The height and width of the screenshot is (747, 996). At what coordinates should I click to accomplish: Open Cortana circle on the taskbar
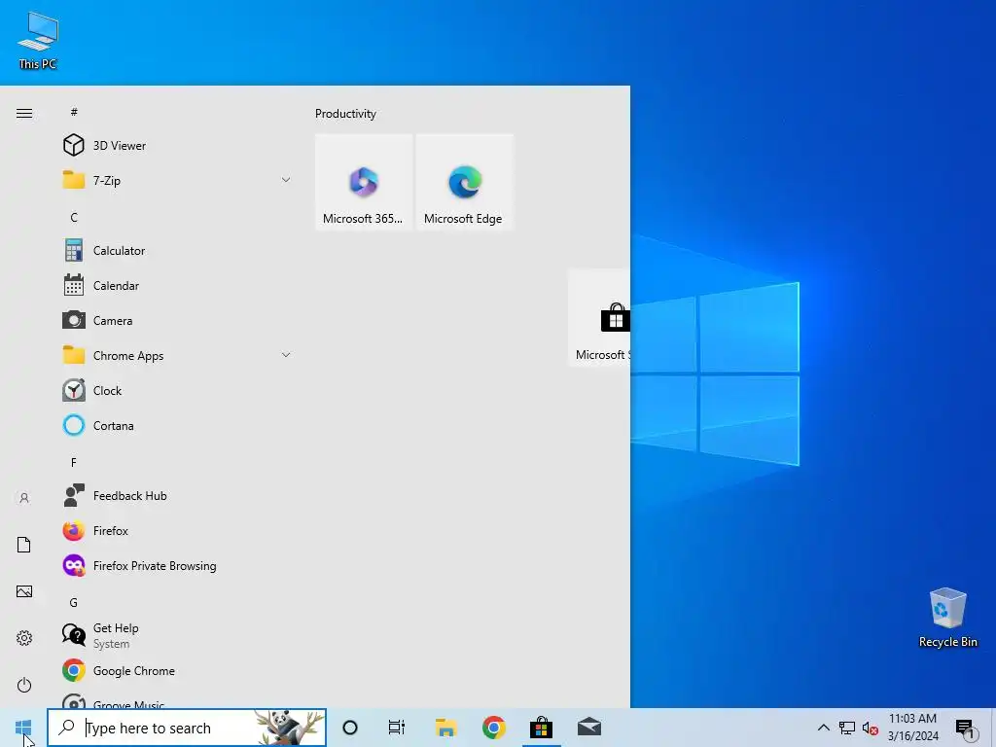click(350, 728)
